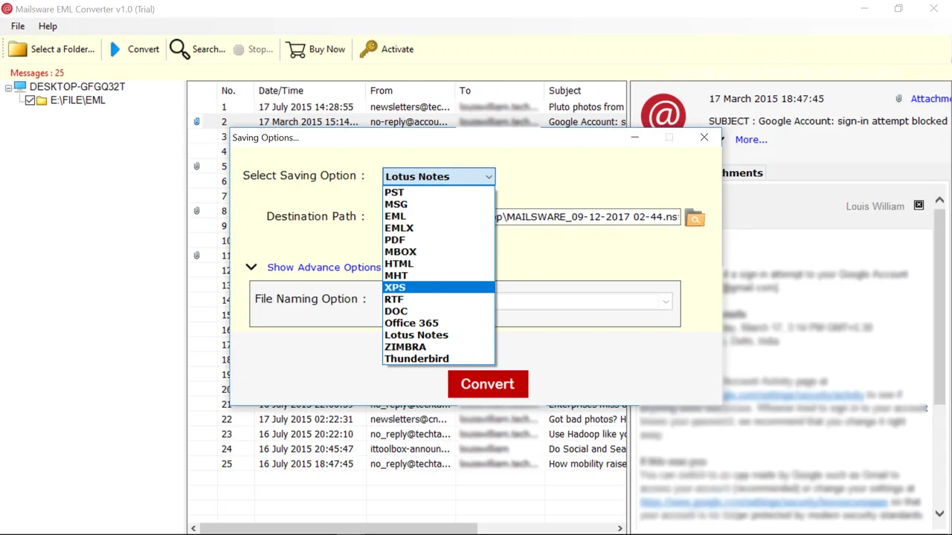
Task: Choose Office 365 saving option
Action: pyautogui.click(x=439, y=322)
